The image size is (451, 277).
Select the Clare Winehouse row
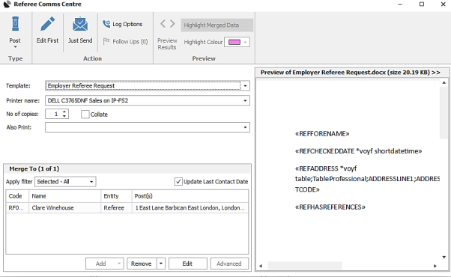click(127, 208)
